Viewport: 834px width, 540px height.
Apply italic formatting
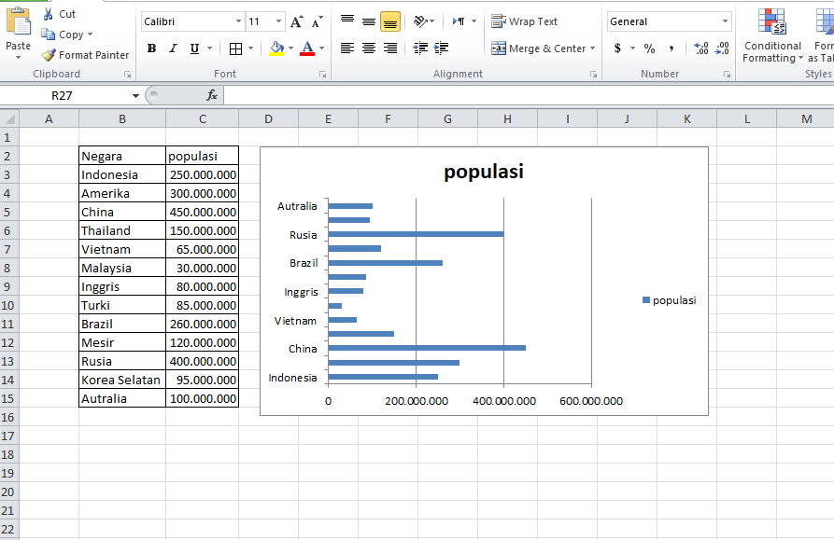pos(173,48)
